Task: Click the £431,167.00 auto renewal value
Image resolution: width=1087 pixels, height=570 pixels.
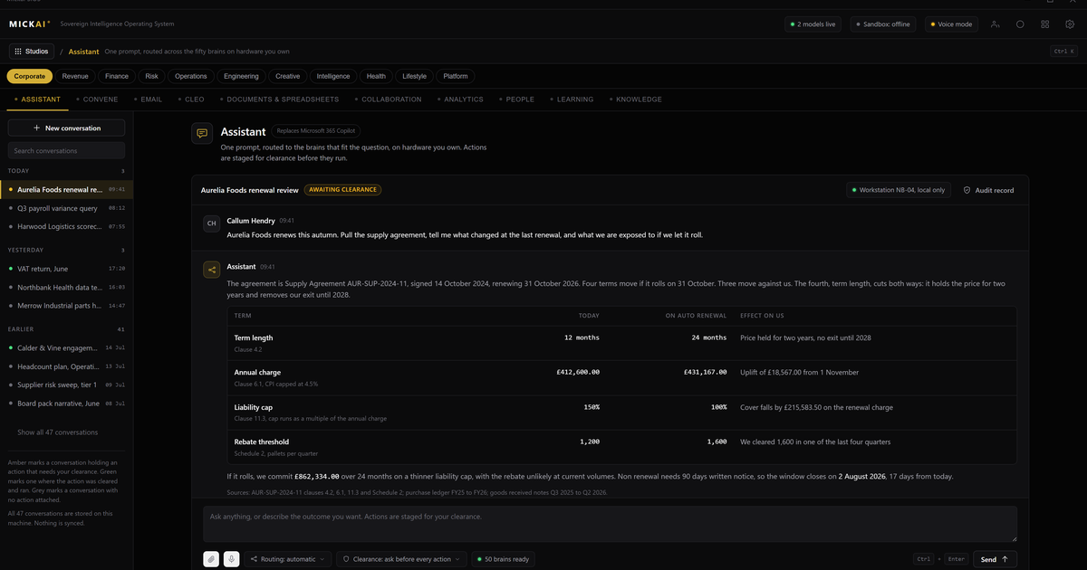Action: click(x=705, y=372)
